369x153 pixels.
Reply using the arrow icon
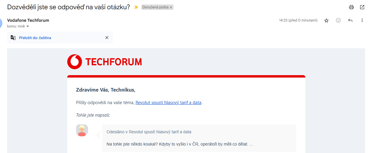coord(350,20)
